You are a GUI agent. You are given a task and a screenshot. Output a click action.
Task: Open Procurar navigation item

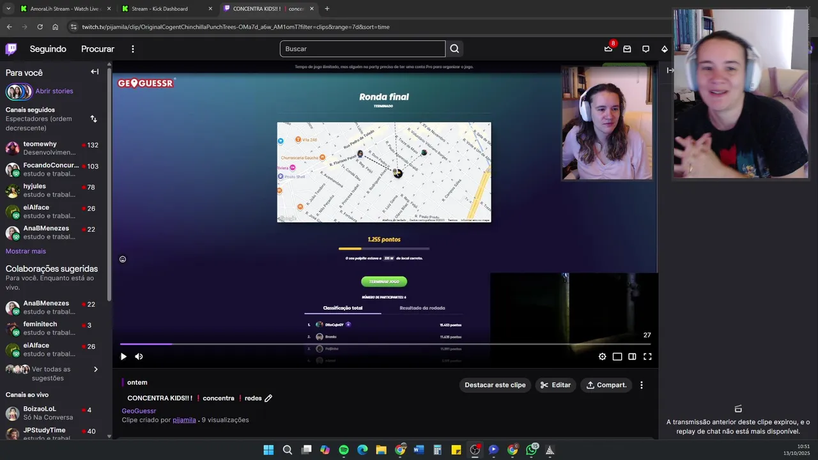click(98, 49)
